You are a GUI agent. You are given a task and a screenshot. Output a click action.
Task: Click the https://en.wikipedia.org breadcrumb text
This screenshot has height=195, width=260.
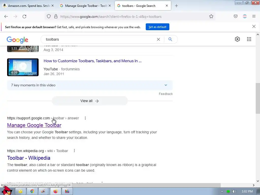click(25, 151)
